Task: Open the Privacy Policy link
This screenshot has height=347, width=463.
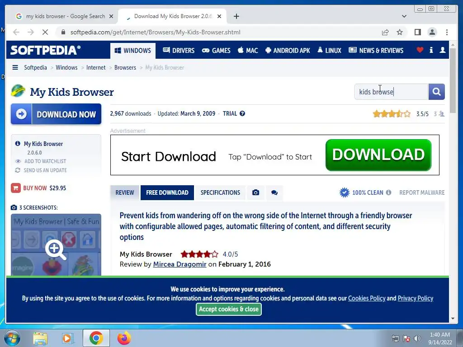Action: click(x=415, y=298)
